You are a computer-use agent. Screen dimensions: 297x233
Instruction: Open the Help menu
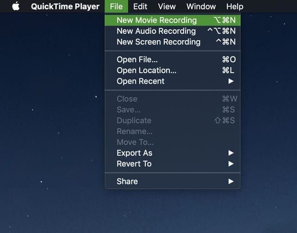coord(235,6)
